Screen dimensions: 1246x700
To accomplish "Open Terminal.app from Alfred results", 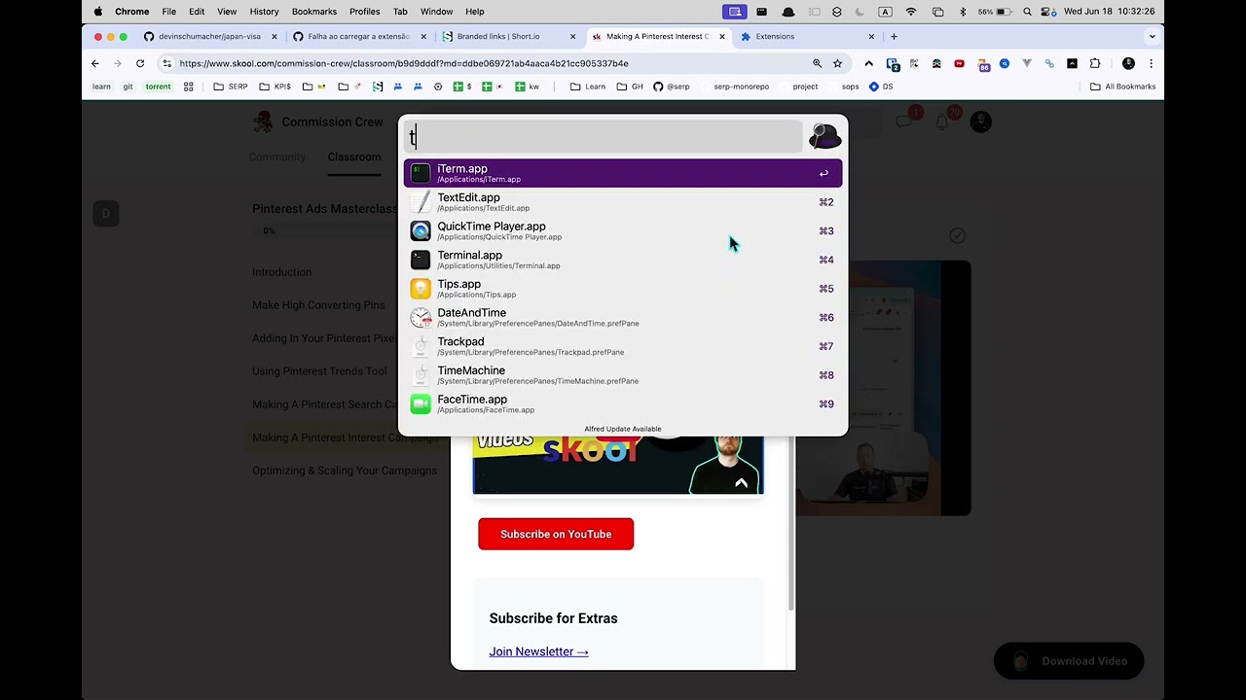I will (623, 260).
